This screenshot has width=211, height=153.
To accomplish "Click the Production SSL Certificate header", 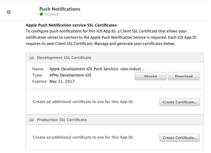I will pyautogui.click(x=62, y=120).
